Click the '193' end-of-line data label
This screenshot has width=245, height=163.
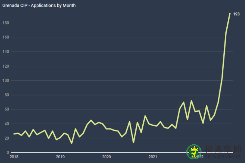236,14
